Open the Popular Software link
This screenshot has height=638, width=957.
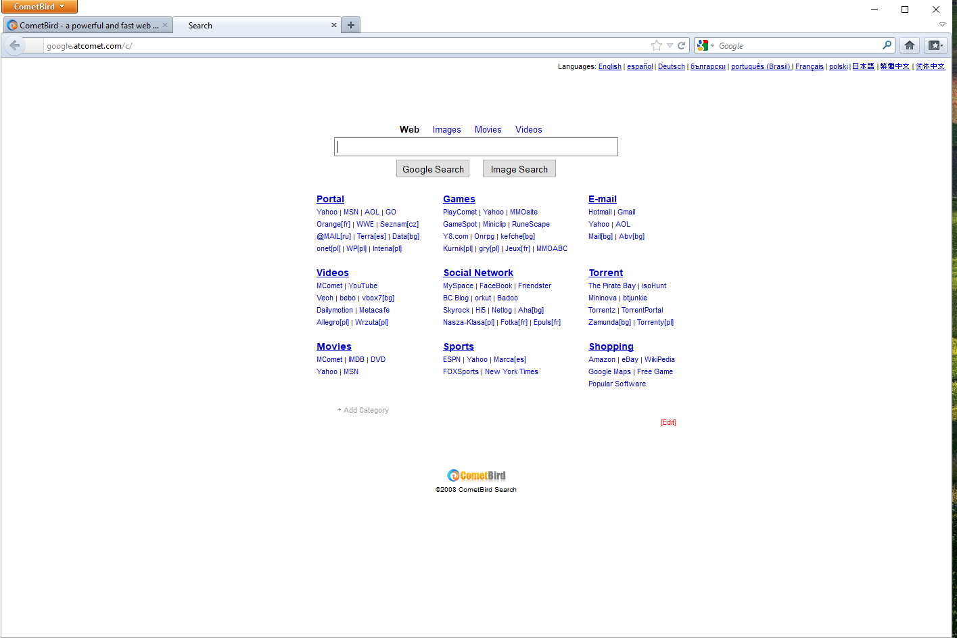tap(617, 384)
